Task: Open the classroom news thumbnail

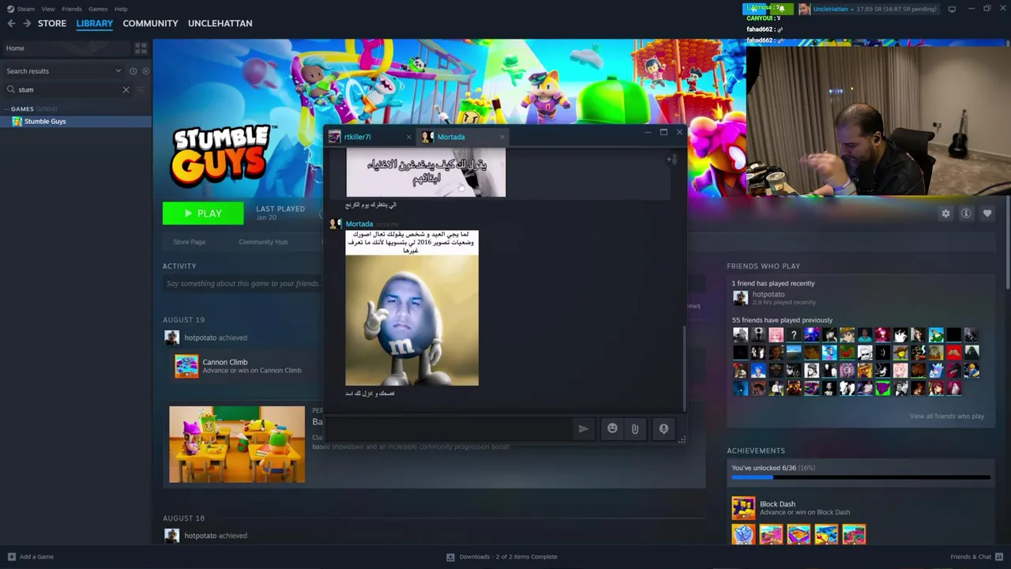Action: click(237, 444)
